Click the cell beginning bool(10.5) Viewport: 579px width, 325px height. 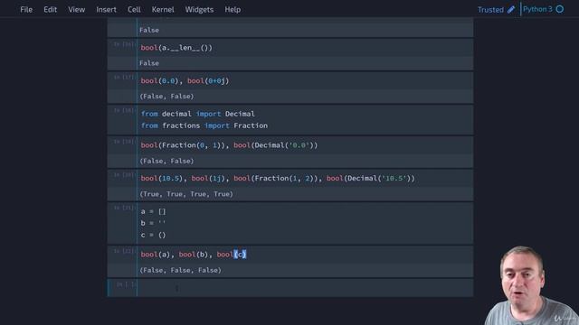point(305,179)
